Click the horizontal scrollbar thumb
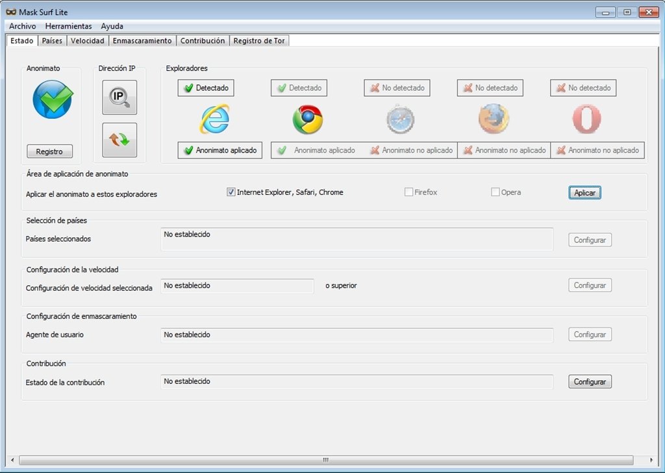 coord(326,460)
